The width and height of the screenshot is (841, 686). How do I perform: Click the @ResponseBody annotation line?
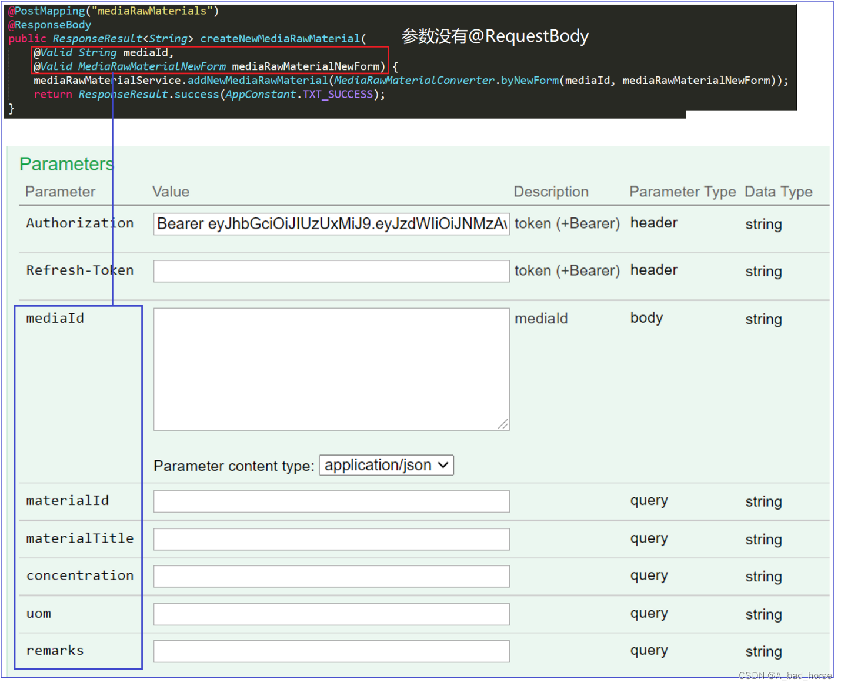50,25
